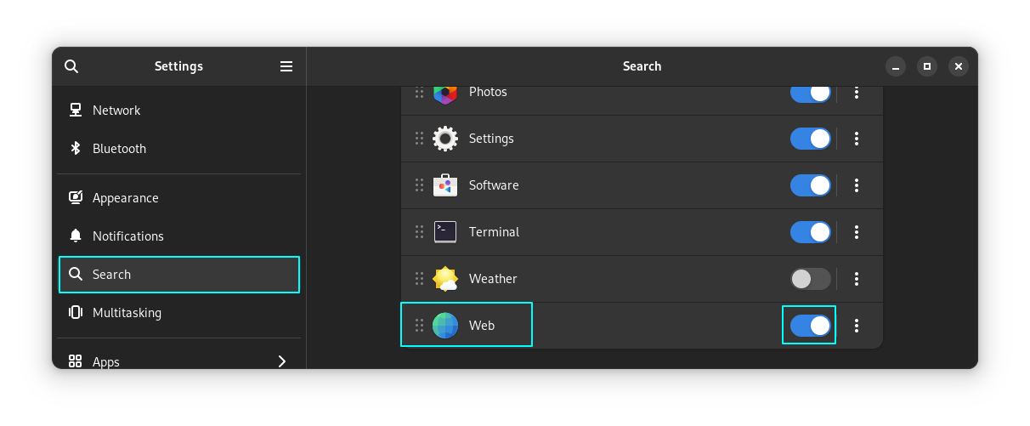Click the Terminal label in list
This screenshot has height=426, width=1030.
[x=494, y=232]
